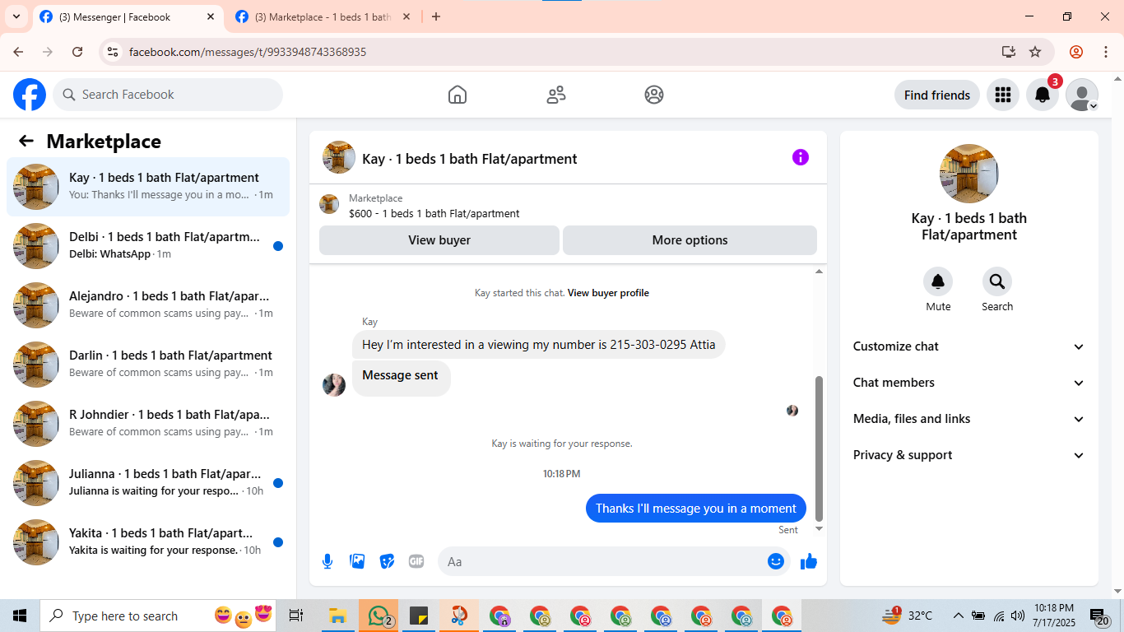Go to the Facebook Home feed icon
Viewport: 1124px width, 632px height.
coord(457,95)
